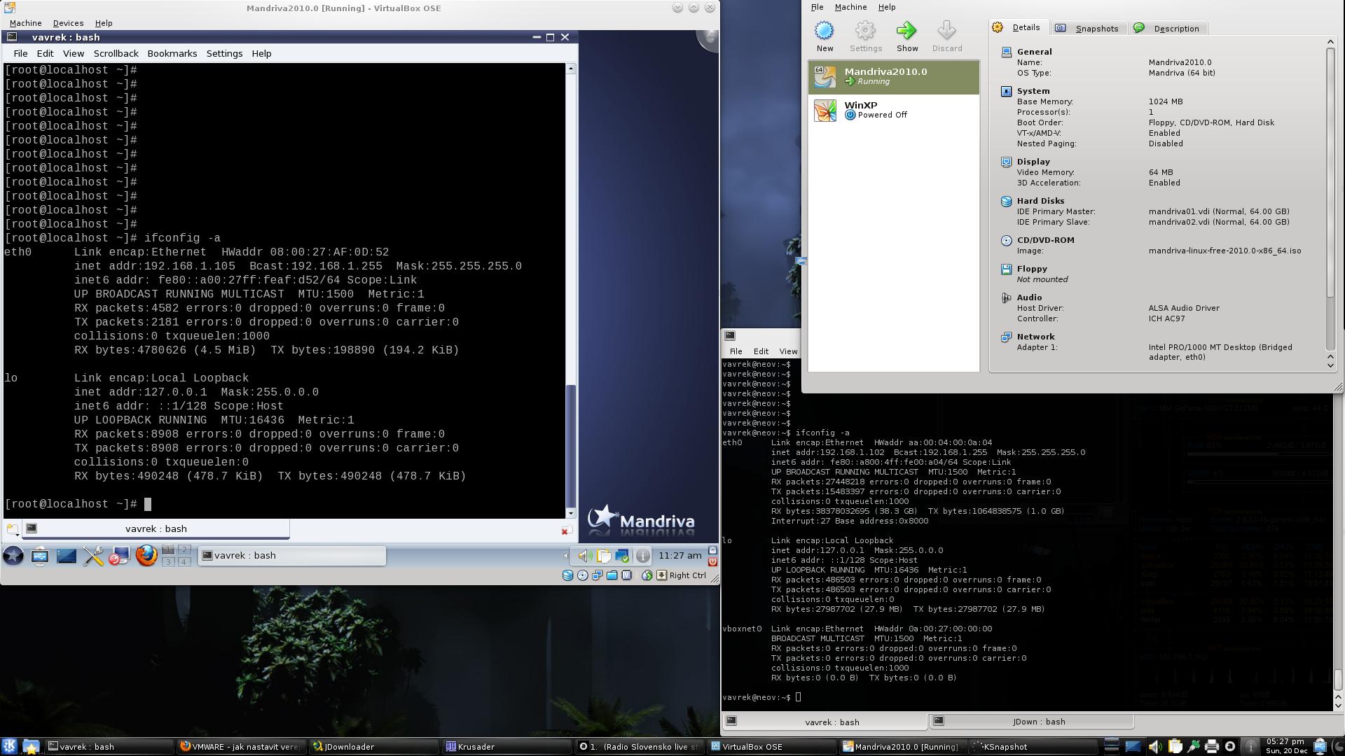Click host tray printer icon
The image size is (1345, 756).
(1211, 746)
